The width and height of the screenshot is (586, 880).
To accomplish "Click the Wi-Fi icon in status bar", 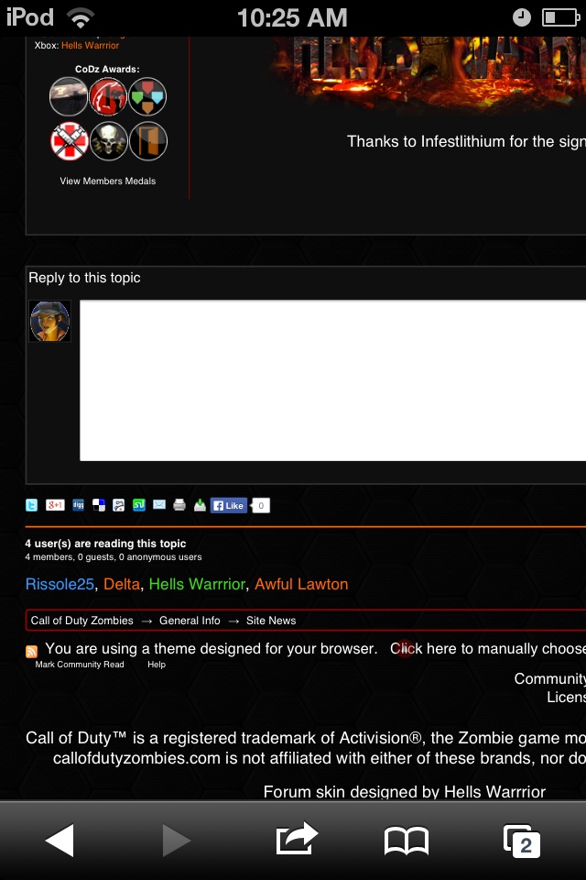I will [x=81, y=18].
